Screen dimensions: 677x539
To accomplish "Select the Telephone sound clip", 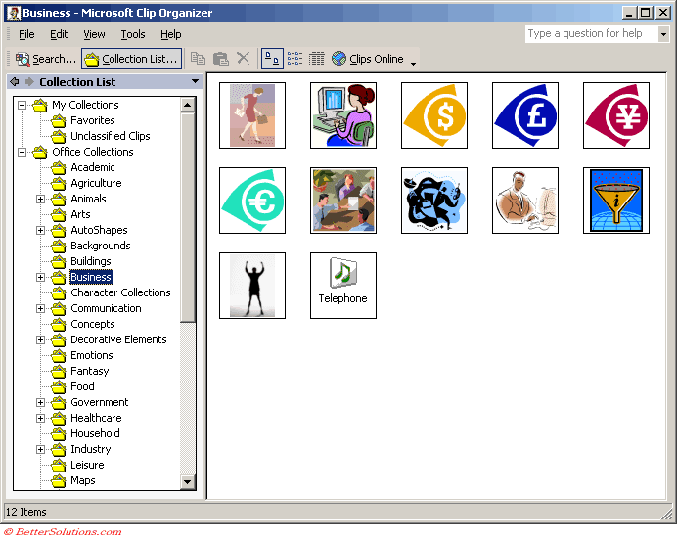I will click(343, 286).
